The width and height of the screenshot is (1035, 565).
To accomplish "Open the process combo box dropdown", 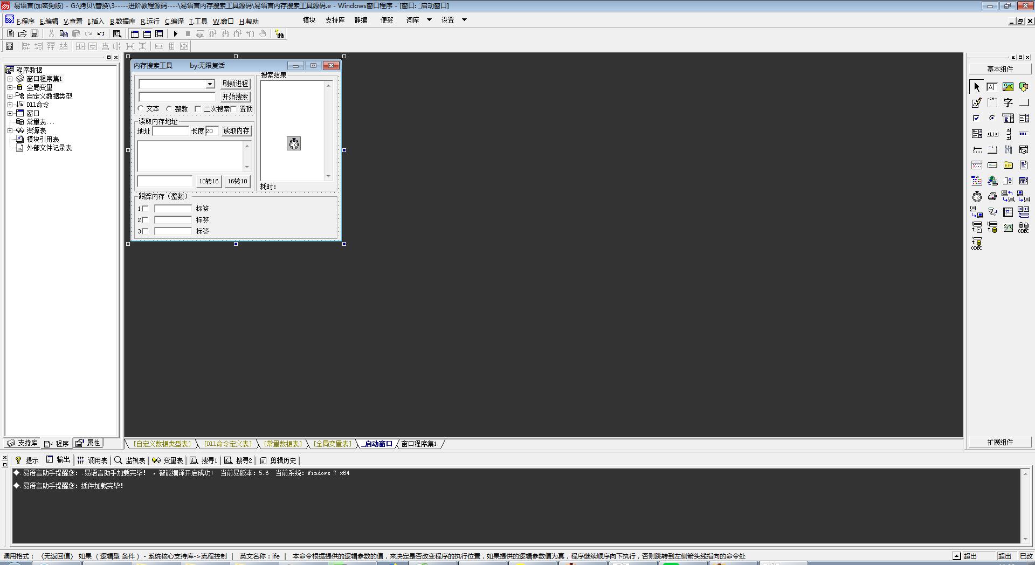I will pyautogui.click(x=210, y=84).
